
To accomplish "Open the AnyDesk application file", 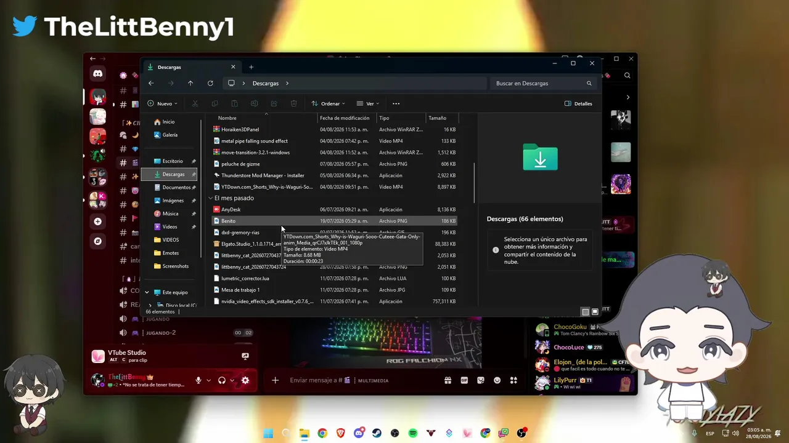I will (334, 209).
